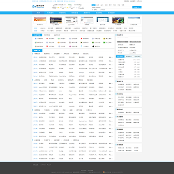The width and height of the screenshot is (174, 174).
Task: Click the light-blue icon in the bottom icon row
Action: pos(82,46)
